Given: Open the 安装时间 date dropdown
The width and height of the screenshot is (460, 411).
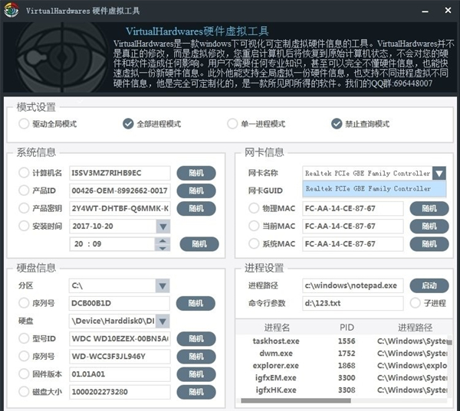Looking at the screenshot, I should (x=162, y=226).
